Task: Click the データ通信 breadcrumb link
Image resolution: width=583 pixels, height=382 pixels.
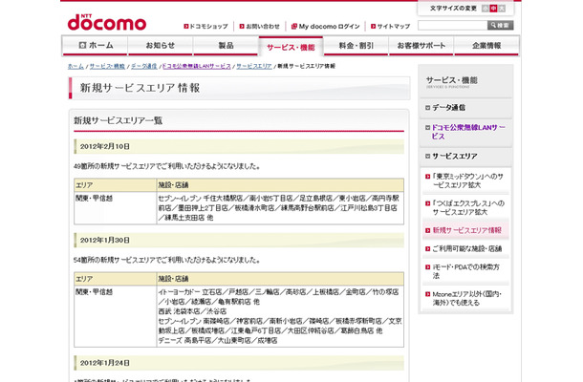Action: click(x=144, y=66)
